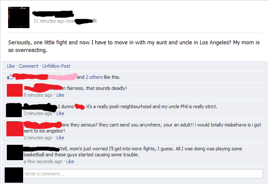Click the black avatar on the 'uncle Phil' comment
Screen dimensions: 268x184
click(x=14, y=110)
